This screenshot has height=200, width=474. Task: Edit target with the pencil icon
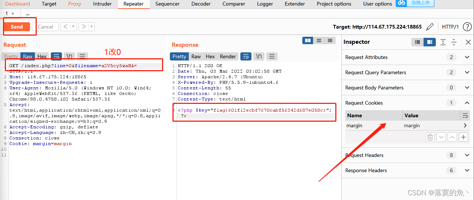point(430,27)
